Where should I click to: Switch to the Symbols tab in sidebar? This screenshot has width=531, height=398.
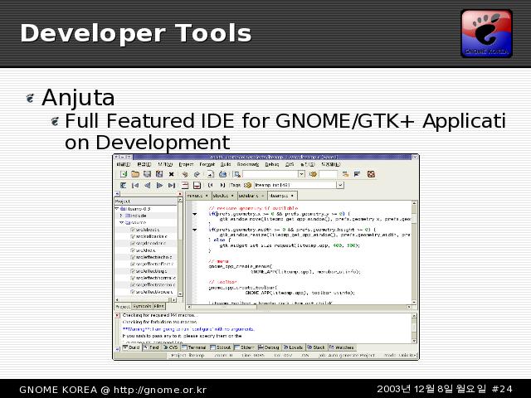coord(142,306)
